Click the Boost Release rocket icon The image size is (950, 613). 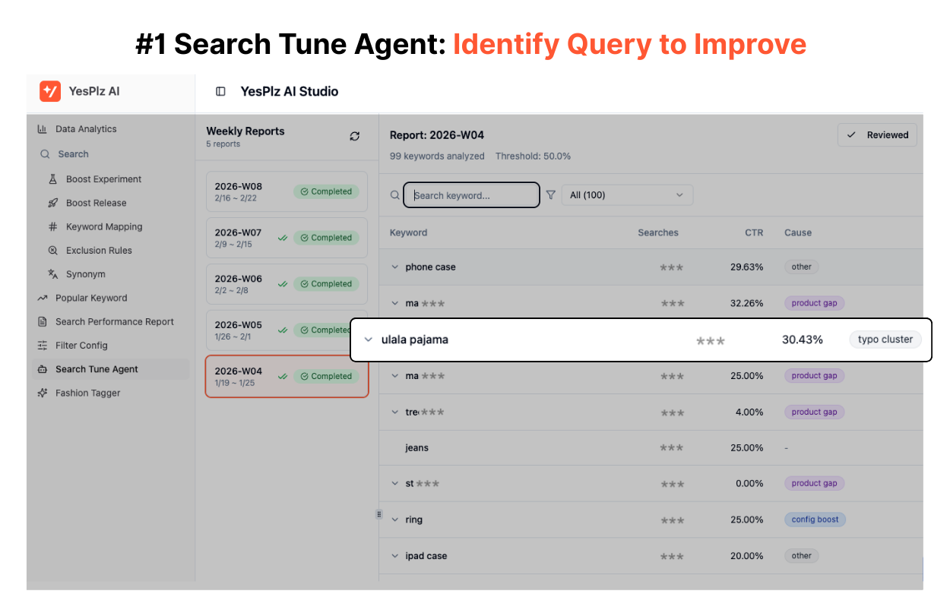(53, 203)
